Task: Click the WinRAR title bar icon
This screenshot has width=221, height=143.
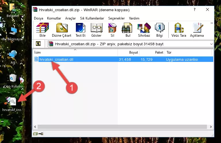Action: pos(35,9)
